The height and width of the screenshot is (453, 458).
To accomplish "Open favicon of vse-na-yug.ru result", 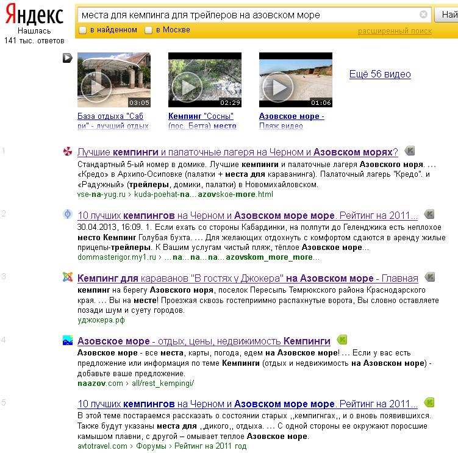I will [x=68, y=151].
